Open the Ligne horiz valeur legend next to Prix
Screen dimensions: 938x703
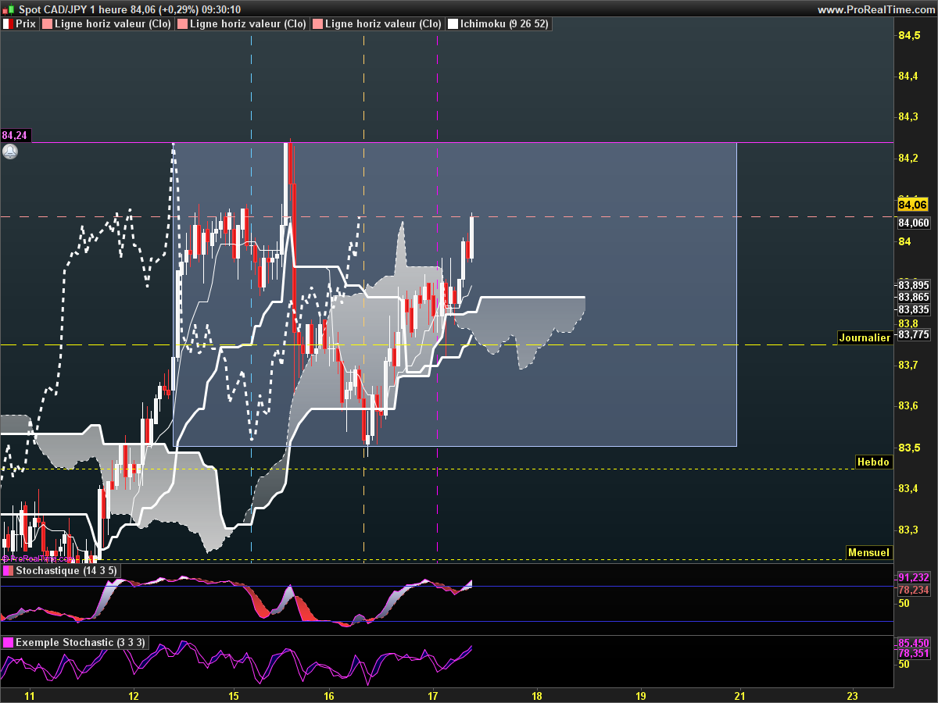pyautogui.click(x=106, y=24)
